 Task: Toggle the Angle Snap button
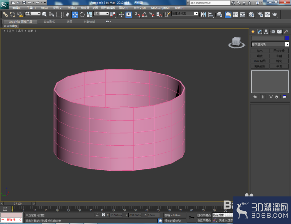144,15
